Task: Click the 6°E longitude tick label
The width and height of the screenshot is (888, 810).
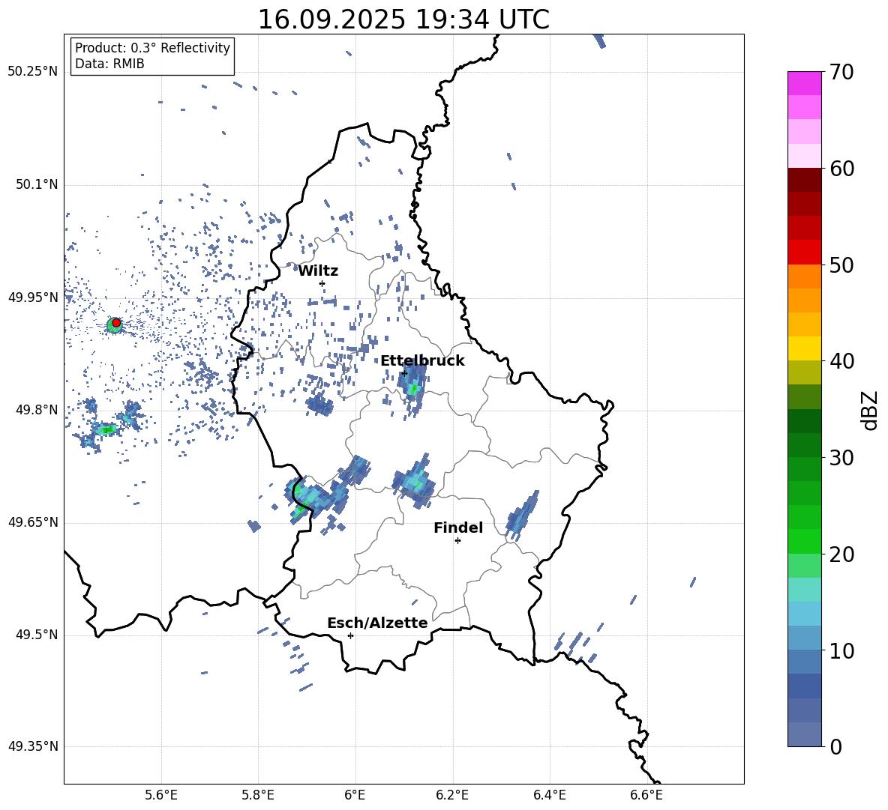Action: tap(355, 794)
